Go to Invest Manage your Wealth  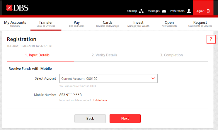tap(138, 24)
